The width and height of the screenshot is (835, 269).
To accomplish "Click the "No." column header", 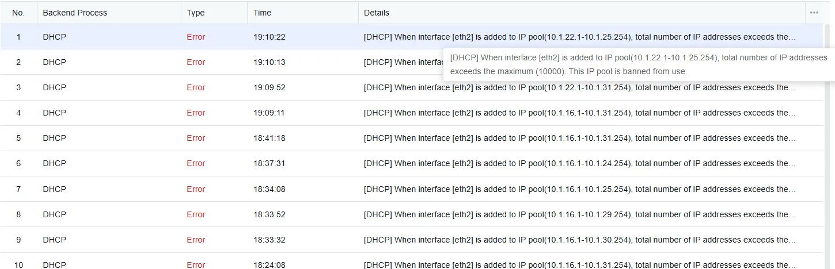I will click(x=18, y=13).
